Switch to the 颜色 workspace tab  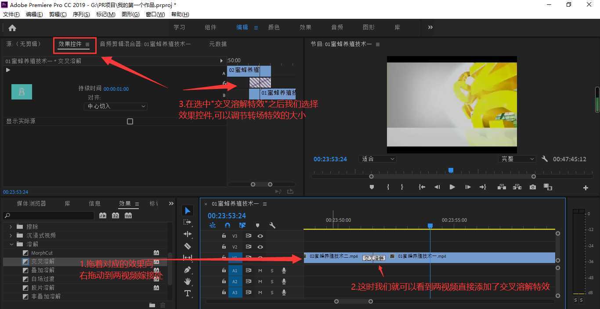tap(274, 27)
